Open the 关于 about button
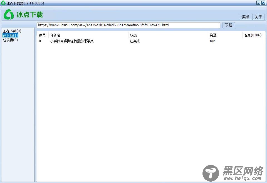 coord(258,17)
